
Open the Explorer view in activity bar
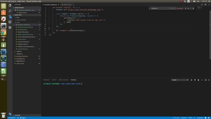[x=10, y=5]
